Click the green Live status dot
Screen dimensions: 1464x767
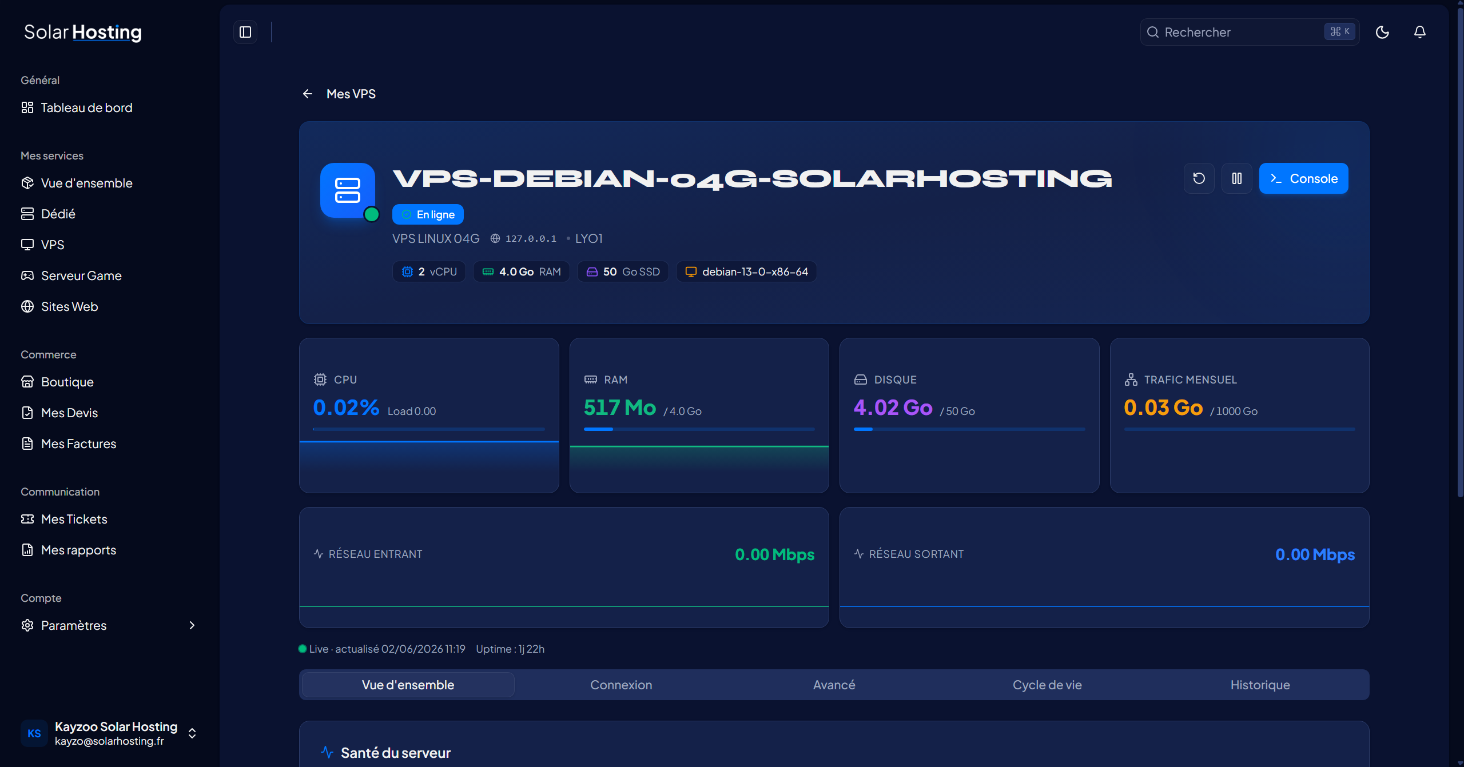(303, 649)
